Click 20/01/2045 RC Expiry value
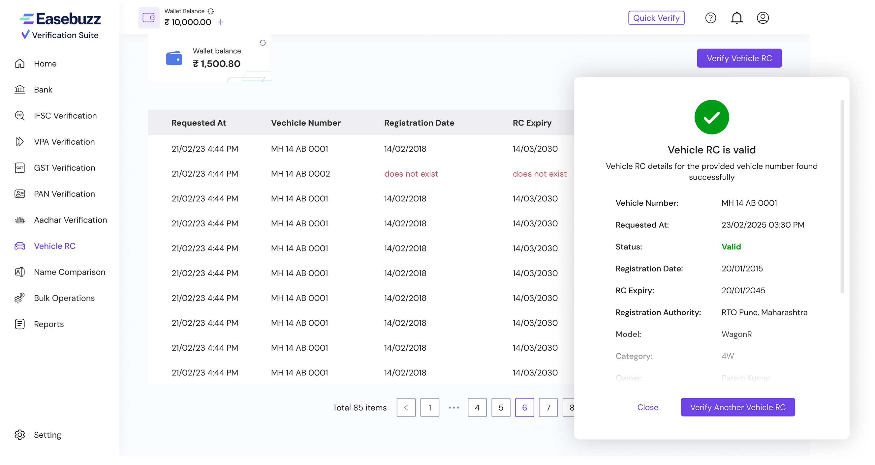Image resolution: width=875 pixels, height=465 pixels. coord(743,291)
